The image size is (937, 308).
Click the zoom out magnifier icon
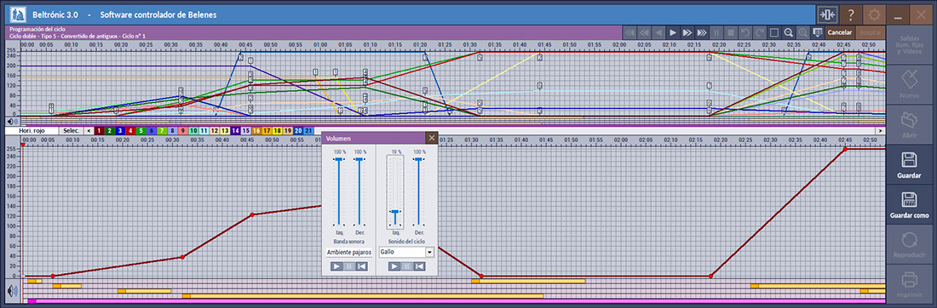tap(789, 32)
